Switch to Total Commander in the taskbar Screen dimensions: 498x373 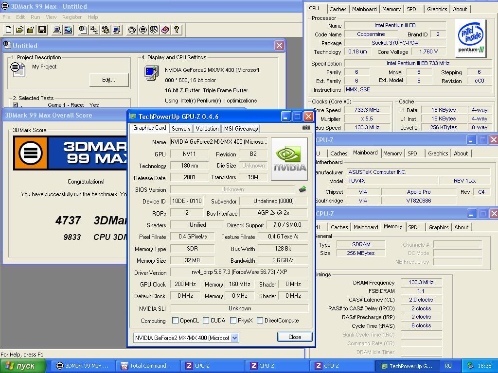[147, 366]
